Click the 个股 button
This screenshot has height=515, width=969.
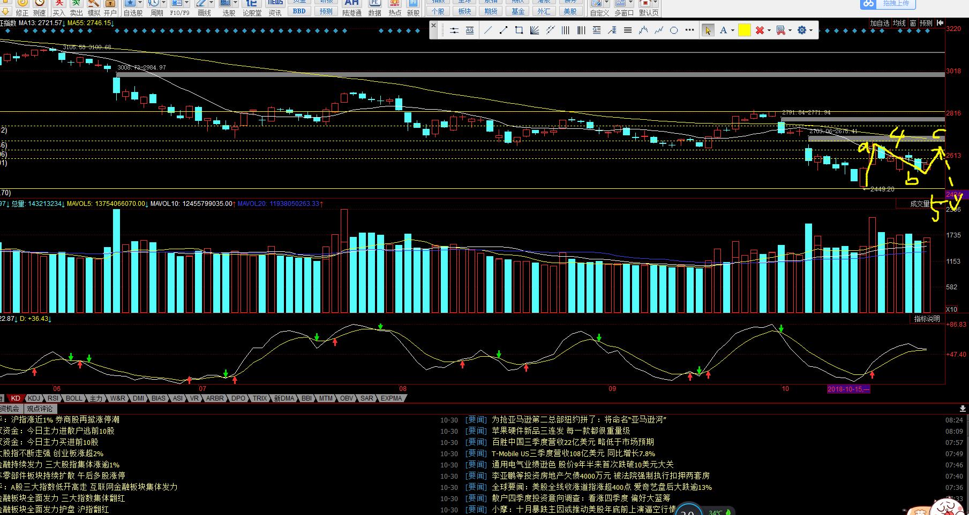[438, 11]
